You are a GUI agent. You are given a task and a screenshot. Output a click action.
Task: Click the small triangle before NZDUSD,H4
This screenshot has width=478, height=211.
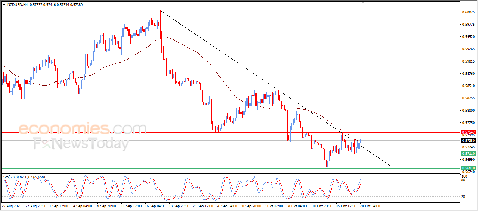4,4
